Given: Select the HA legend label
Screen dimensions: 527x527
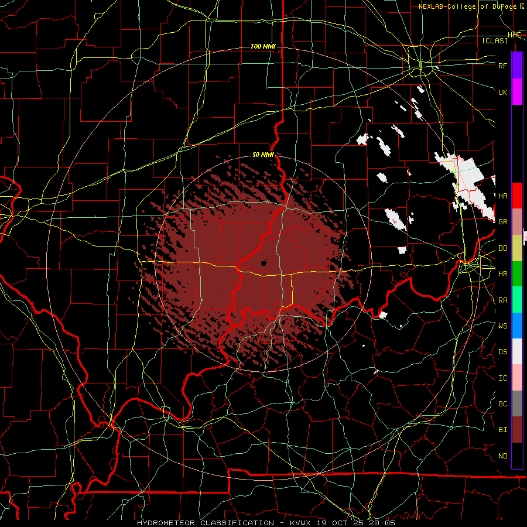Looking at the screenshot, I should [502, 196].
